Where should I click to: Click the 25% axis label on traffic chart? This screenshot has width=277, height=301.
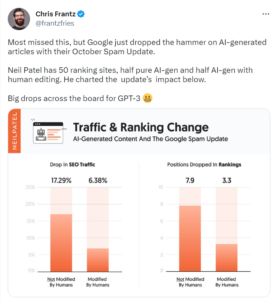[30, 187]
